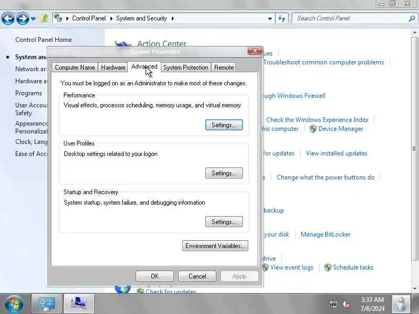Screen dimensions: 419x314
Task: Click the Control Panel address bar icon
Action: pos(58,18)
